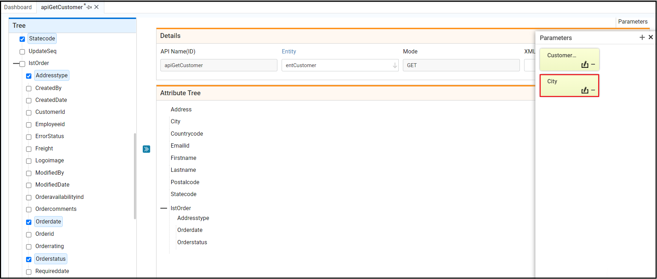Enable the ErrorStatus checkbox
The height and width of the screenshot is (279, 657).
(x=29, y=137)
